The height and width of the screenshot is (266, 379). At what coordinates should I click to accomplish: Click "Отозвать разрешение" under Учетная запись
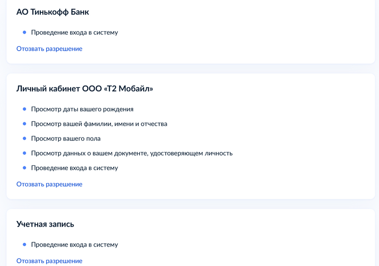49,261
